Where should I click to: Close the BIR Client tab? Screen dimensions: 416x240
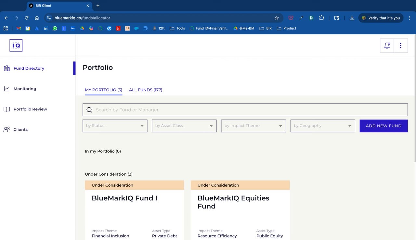(x=88, y=6)
